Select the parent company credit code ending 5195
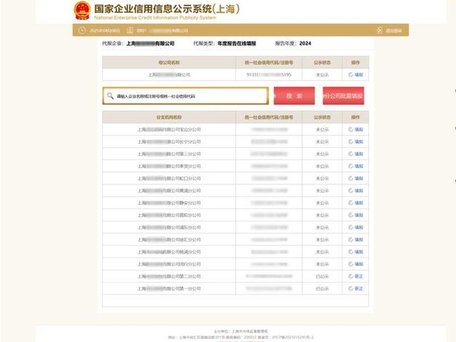Viewport: 456px width, 342px height. click(x=268, y=75)
